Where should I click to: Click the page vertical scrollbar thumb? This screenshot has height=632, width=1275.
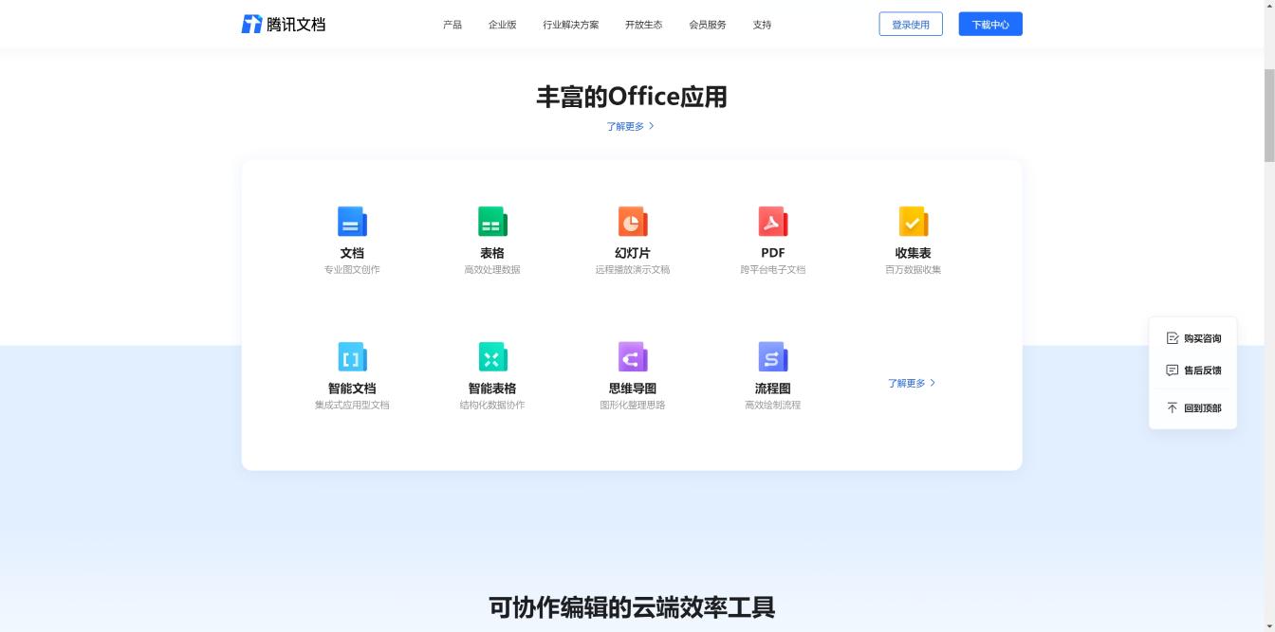pyautogui.click(x=1269, y=116)
